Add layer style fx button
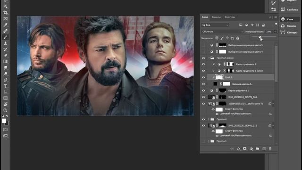The width and height of the screenshot is (302, 170). 239,149
